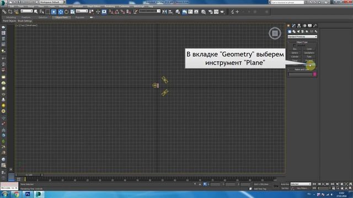Open the Named Selection Sets dropdown

pyautogui.click(x=149, y=11)
